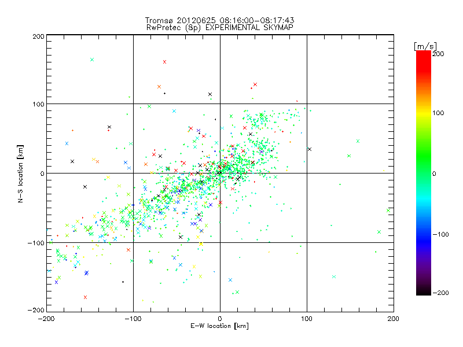This screenshot has height=347, width=463.
Task: Click the title text 'Tromsø 20120625 08:16:00-08:17:43'
Action: coord(219,20)
